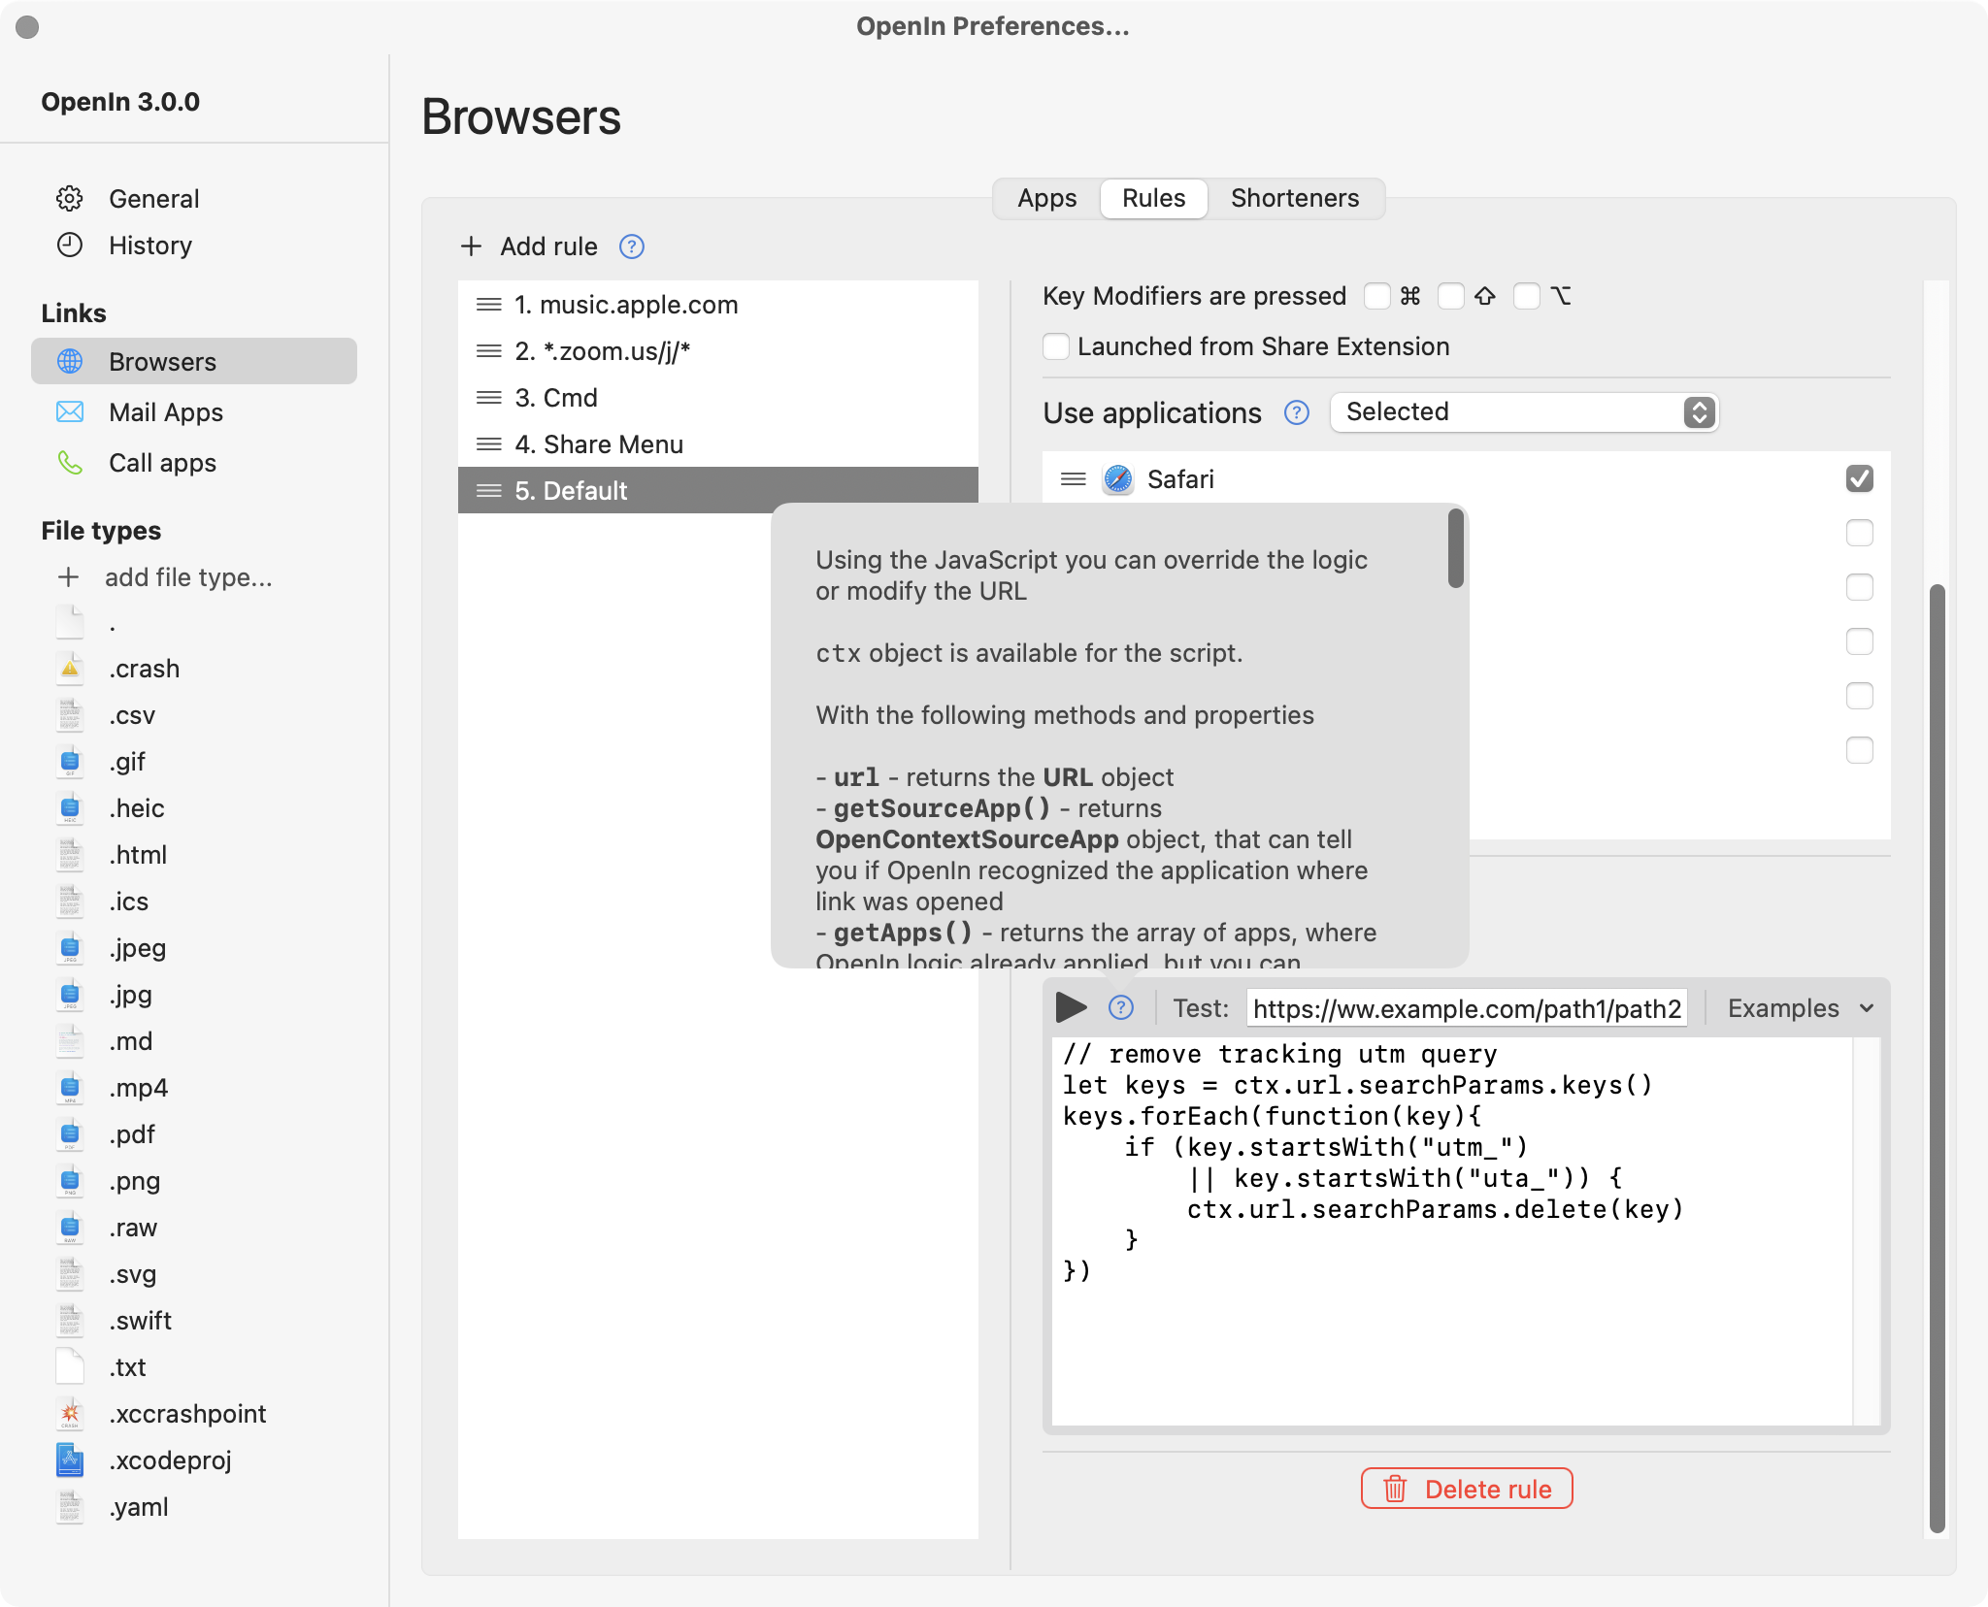Switch to the Shorteners tab
Image resolution: width=1988 pixels, height=1607 pixels.
click(x=1295, y=198)
